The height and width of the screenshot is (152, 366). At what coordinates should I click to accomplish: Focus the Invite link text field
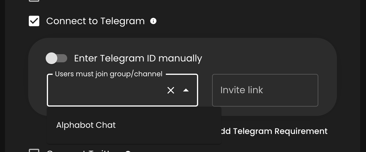pyautogui.click(x=265, y=90)
